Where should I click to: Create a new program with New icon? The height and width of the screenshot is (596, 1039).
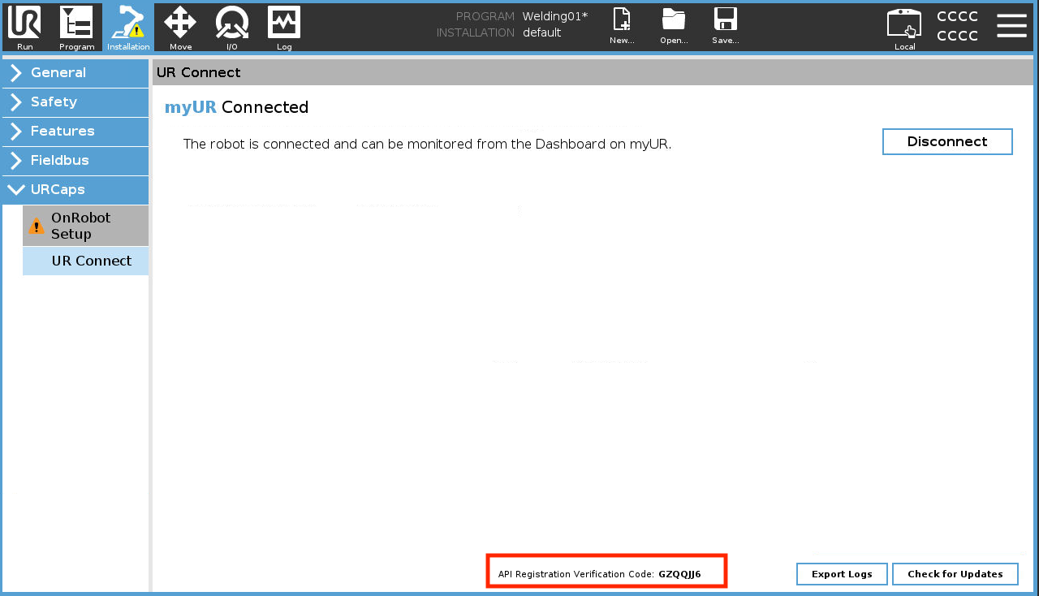tap(622, 26)
